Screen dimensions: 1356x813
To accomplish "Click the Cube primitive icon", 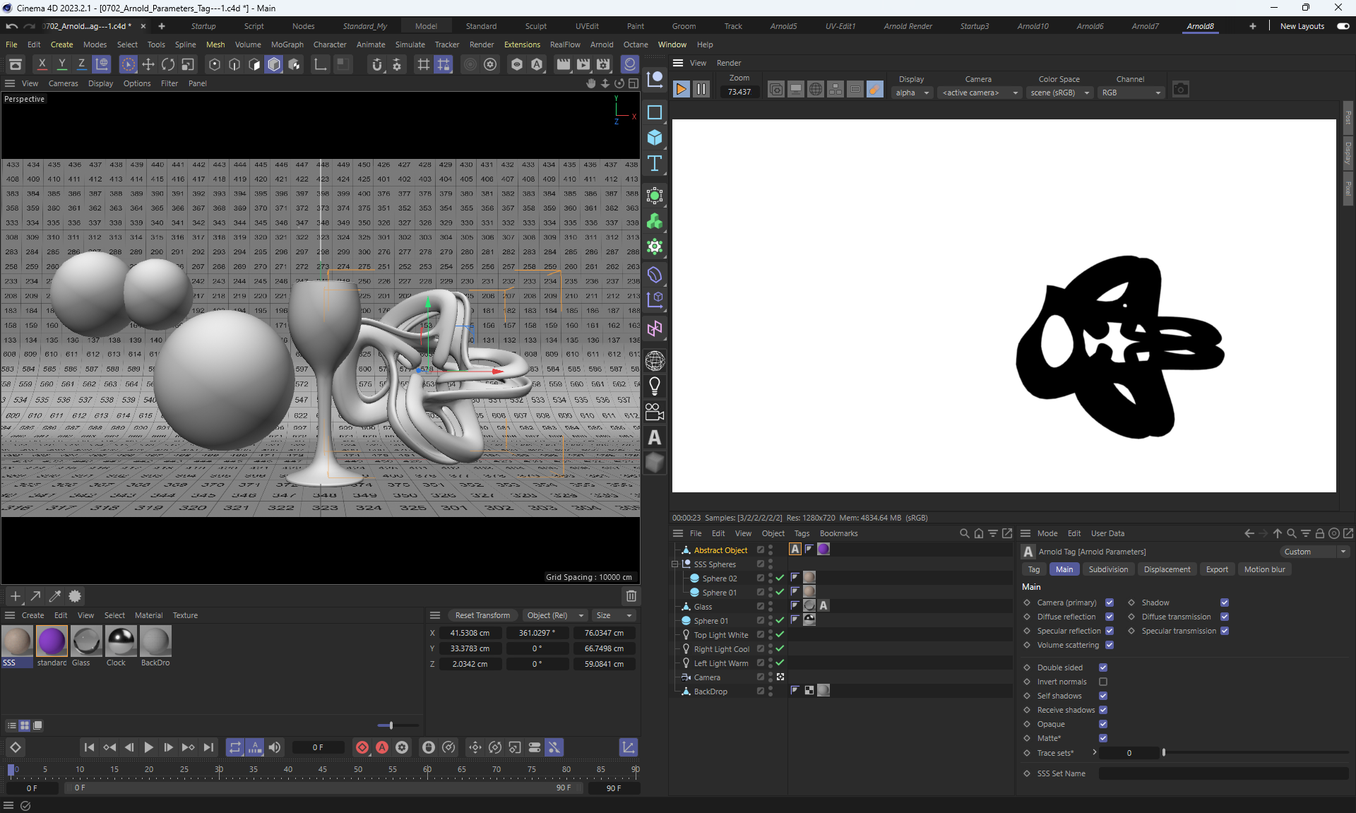I will (x=655, y=138).
